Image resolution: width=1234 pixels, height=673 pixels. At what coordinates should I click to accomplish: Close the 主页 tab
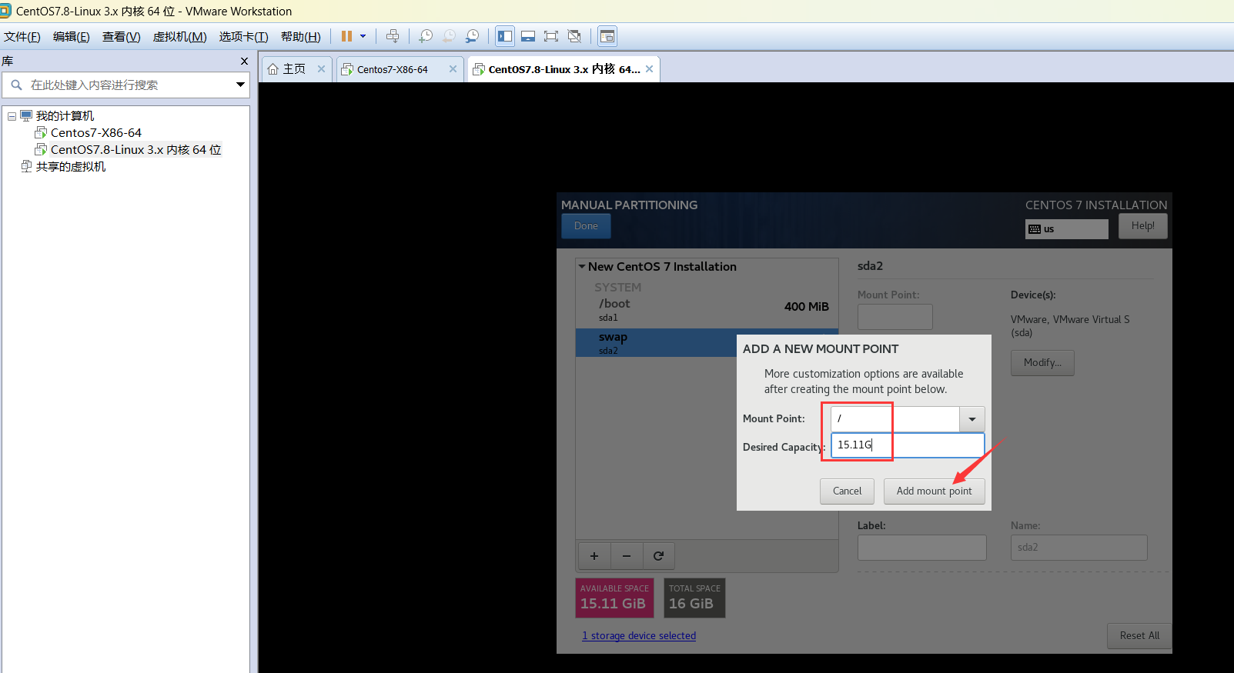321,69
